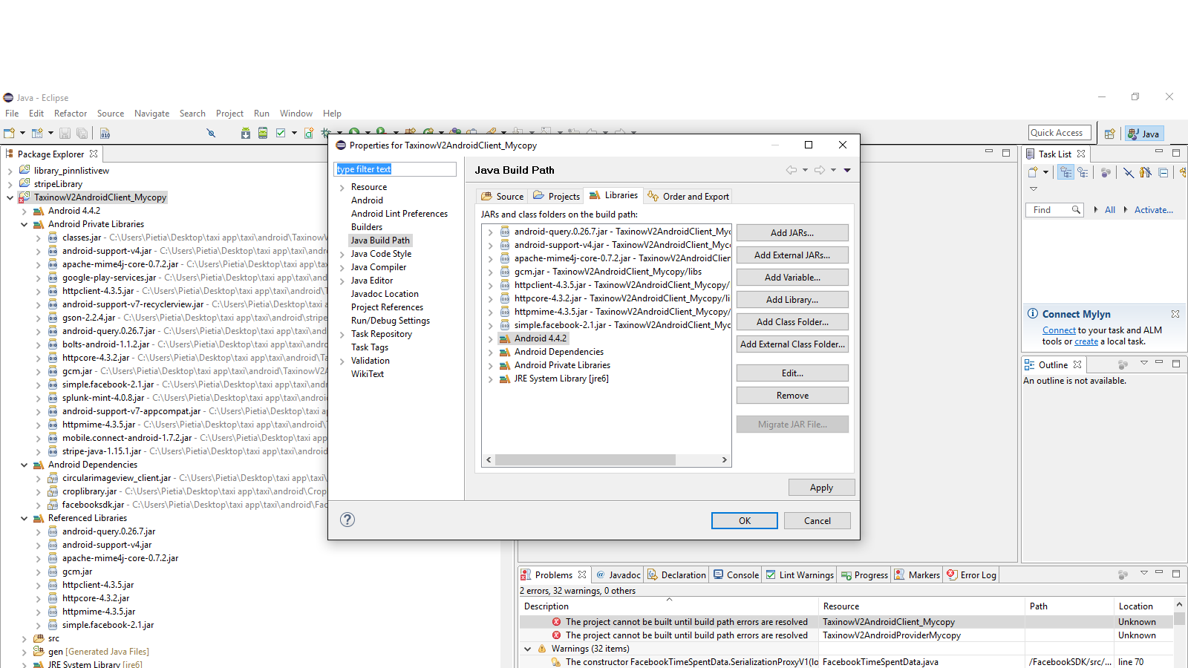This screenshot has width=1188, height=668.
Task: Toggle Categorized view icon in Task List
Action: point(1066,172)
